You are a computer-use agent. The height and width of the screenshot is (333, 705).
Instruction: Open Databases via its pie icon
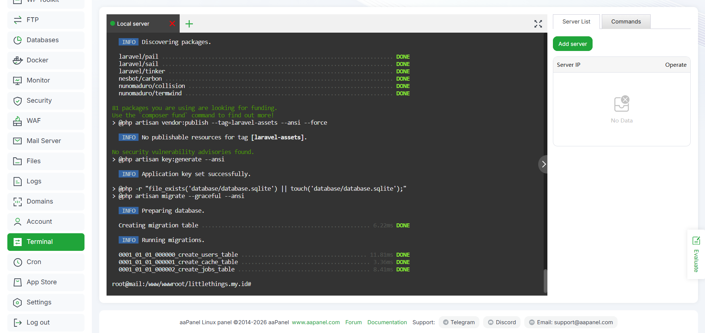pyautogui.click(x=17, y=40)
